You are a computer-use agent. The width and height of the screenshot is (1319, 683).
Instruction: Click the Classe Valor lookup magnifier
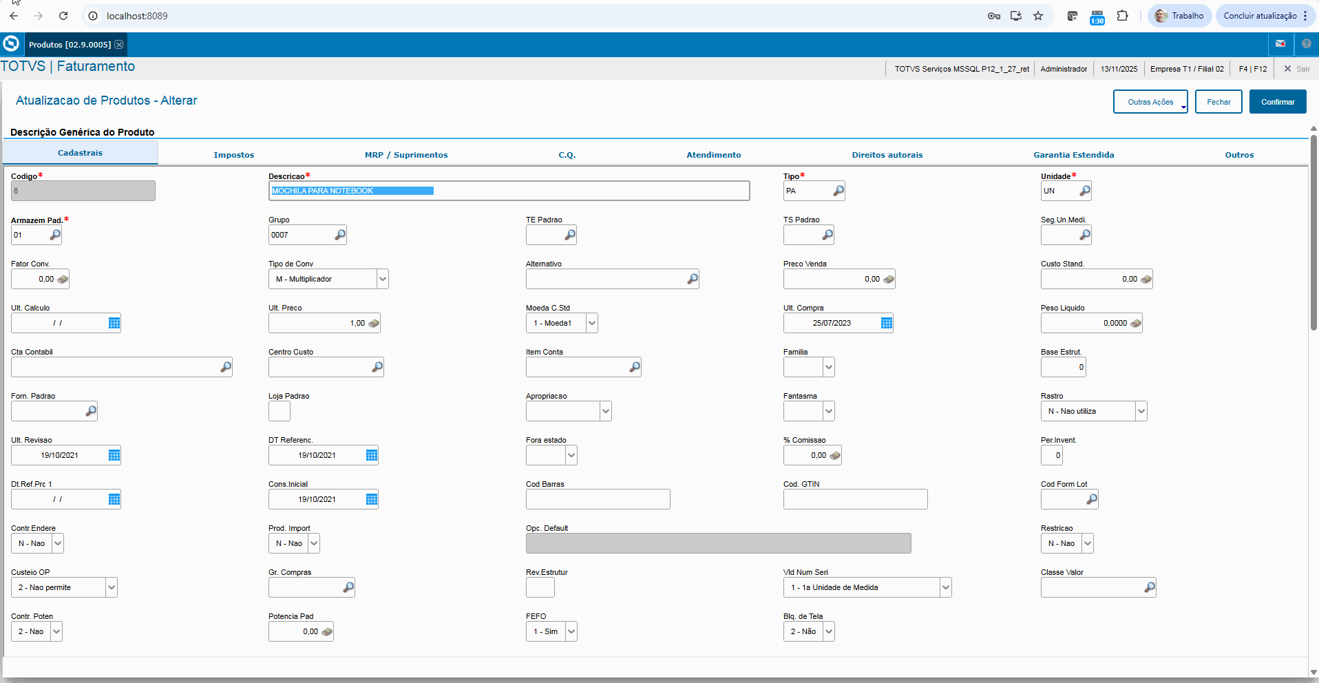pos(1149,587)
